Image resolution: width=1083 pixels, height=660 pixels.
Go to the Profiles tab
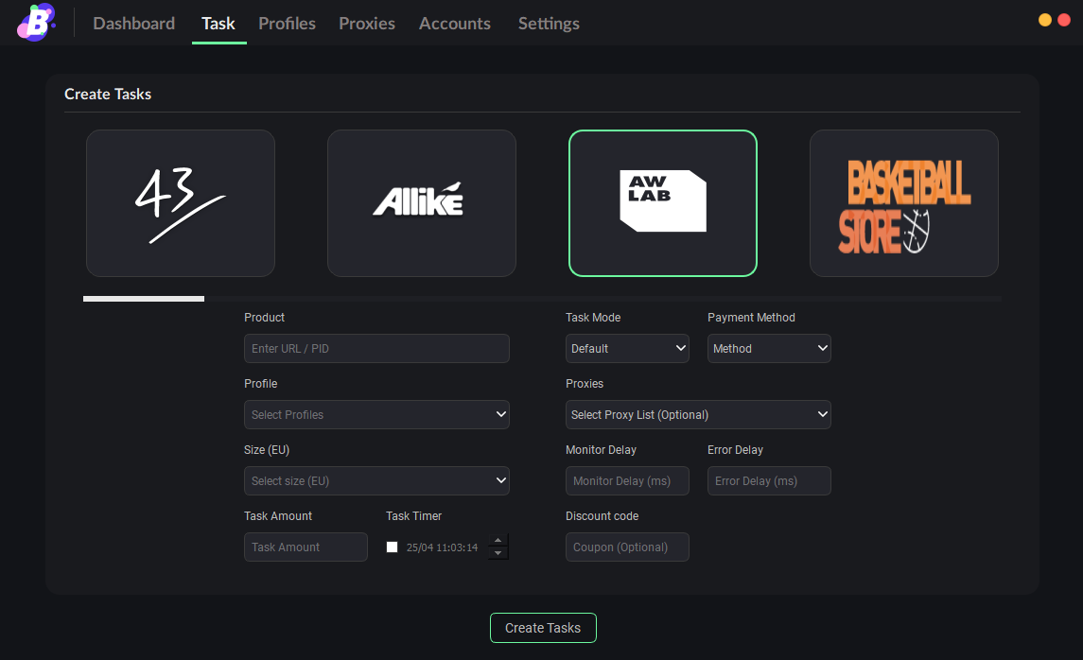[x=287, y=24]
